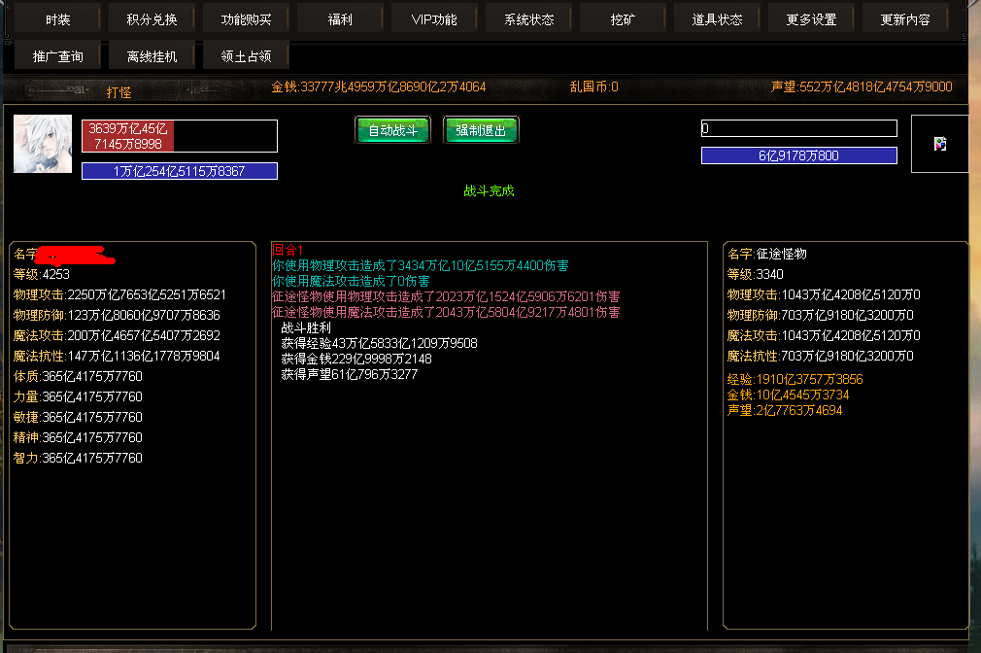
Task: Click the 挖矿 mining button
Action: pos(623,19)
